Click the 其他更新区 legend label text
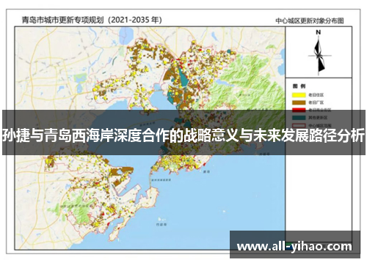 click(318, 118)
